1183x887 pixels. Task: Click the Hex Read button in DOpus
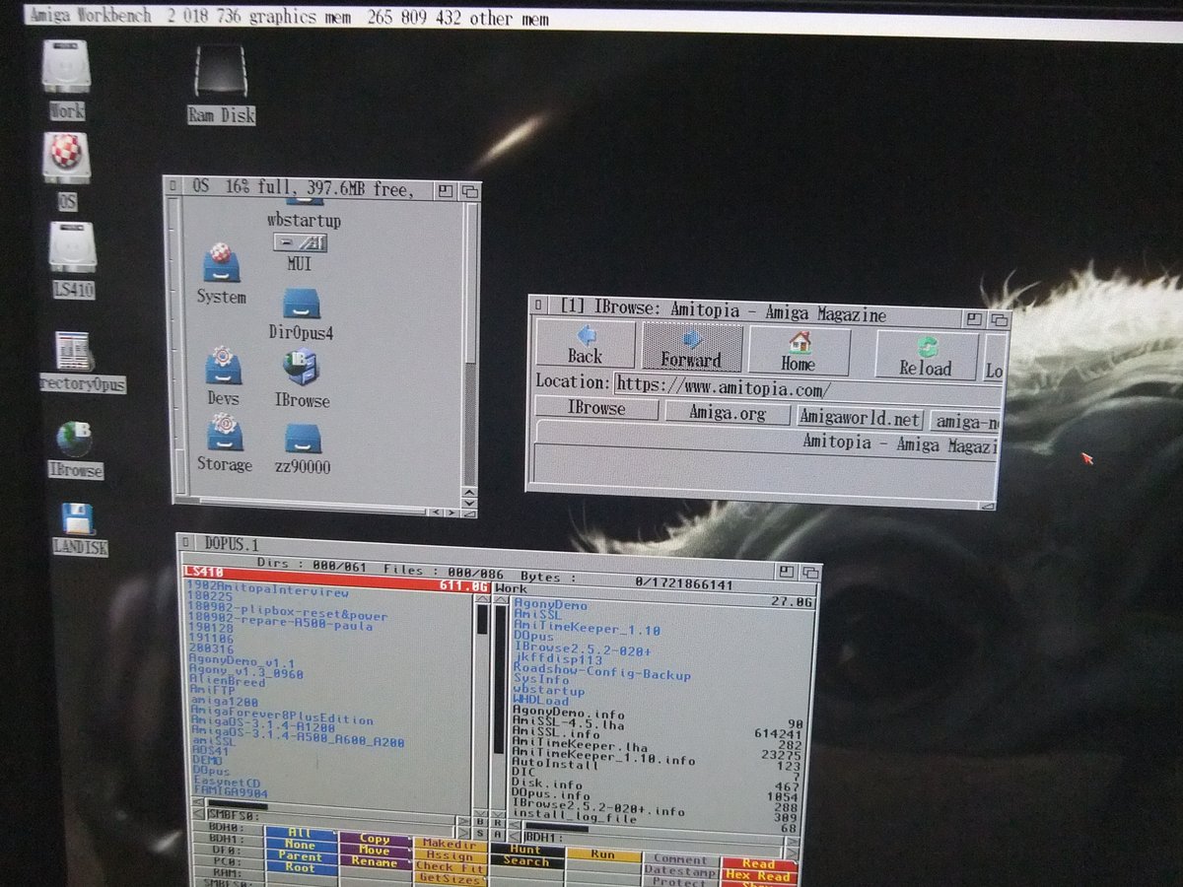(758, 875)
